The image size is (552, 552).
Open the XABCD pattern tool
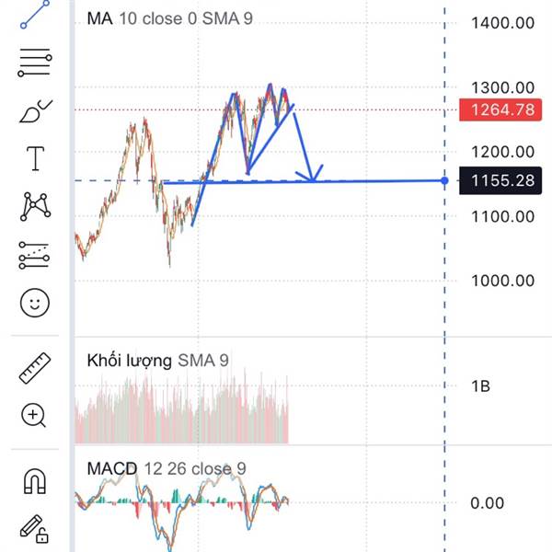tap(35, 207)
